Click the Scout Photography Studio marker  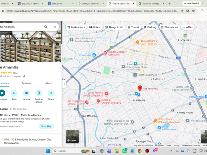click(x=123, y=67)
